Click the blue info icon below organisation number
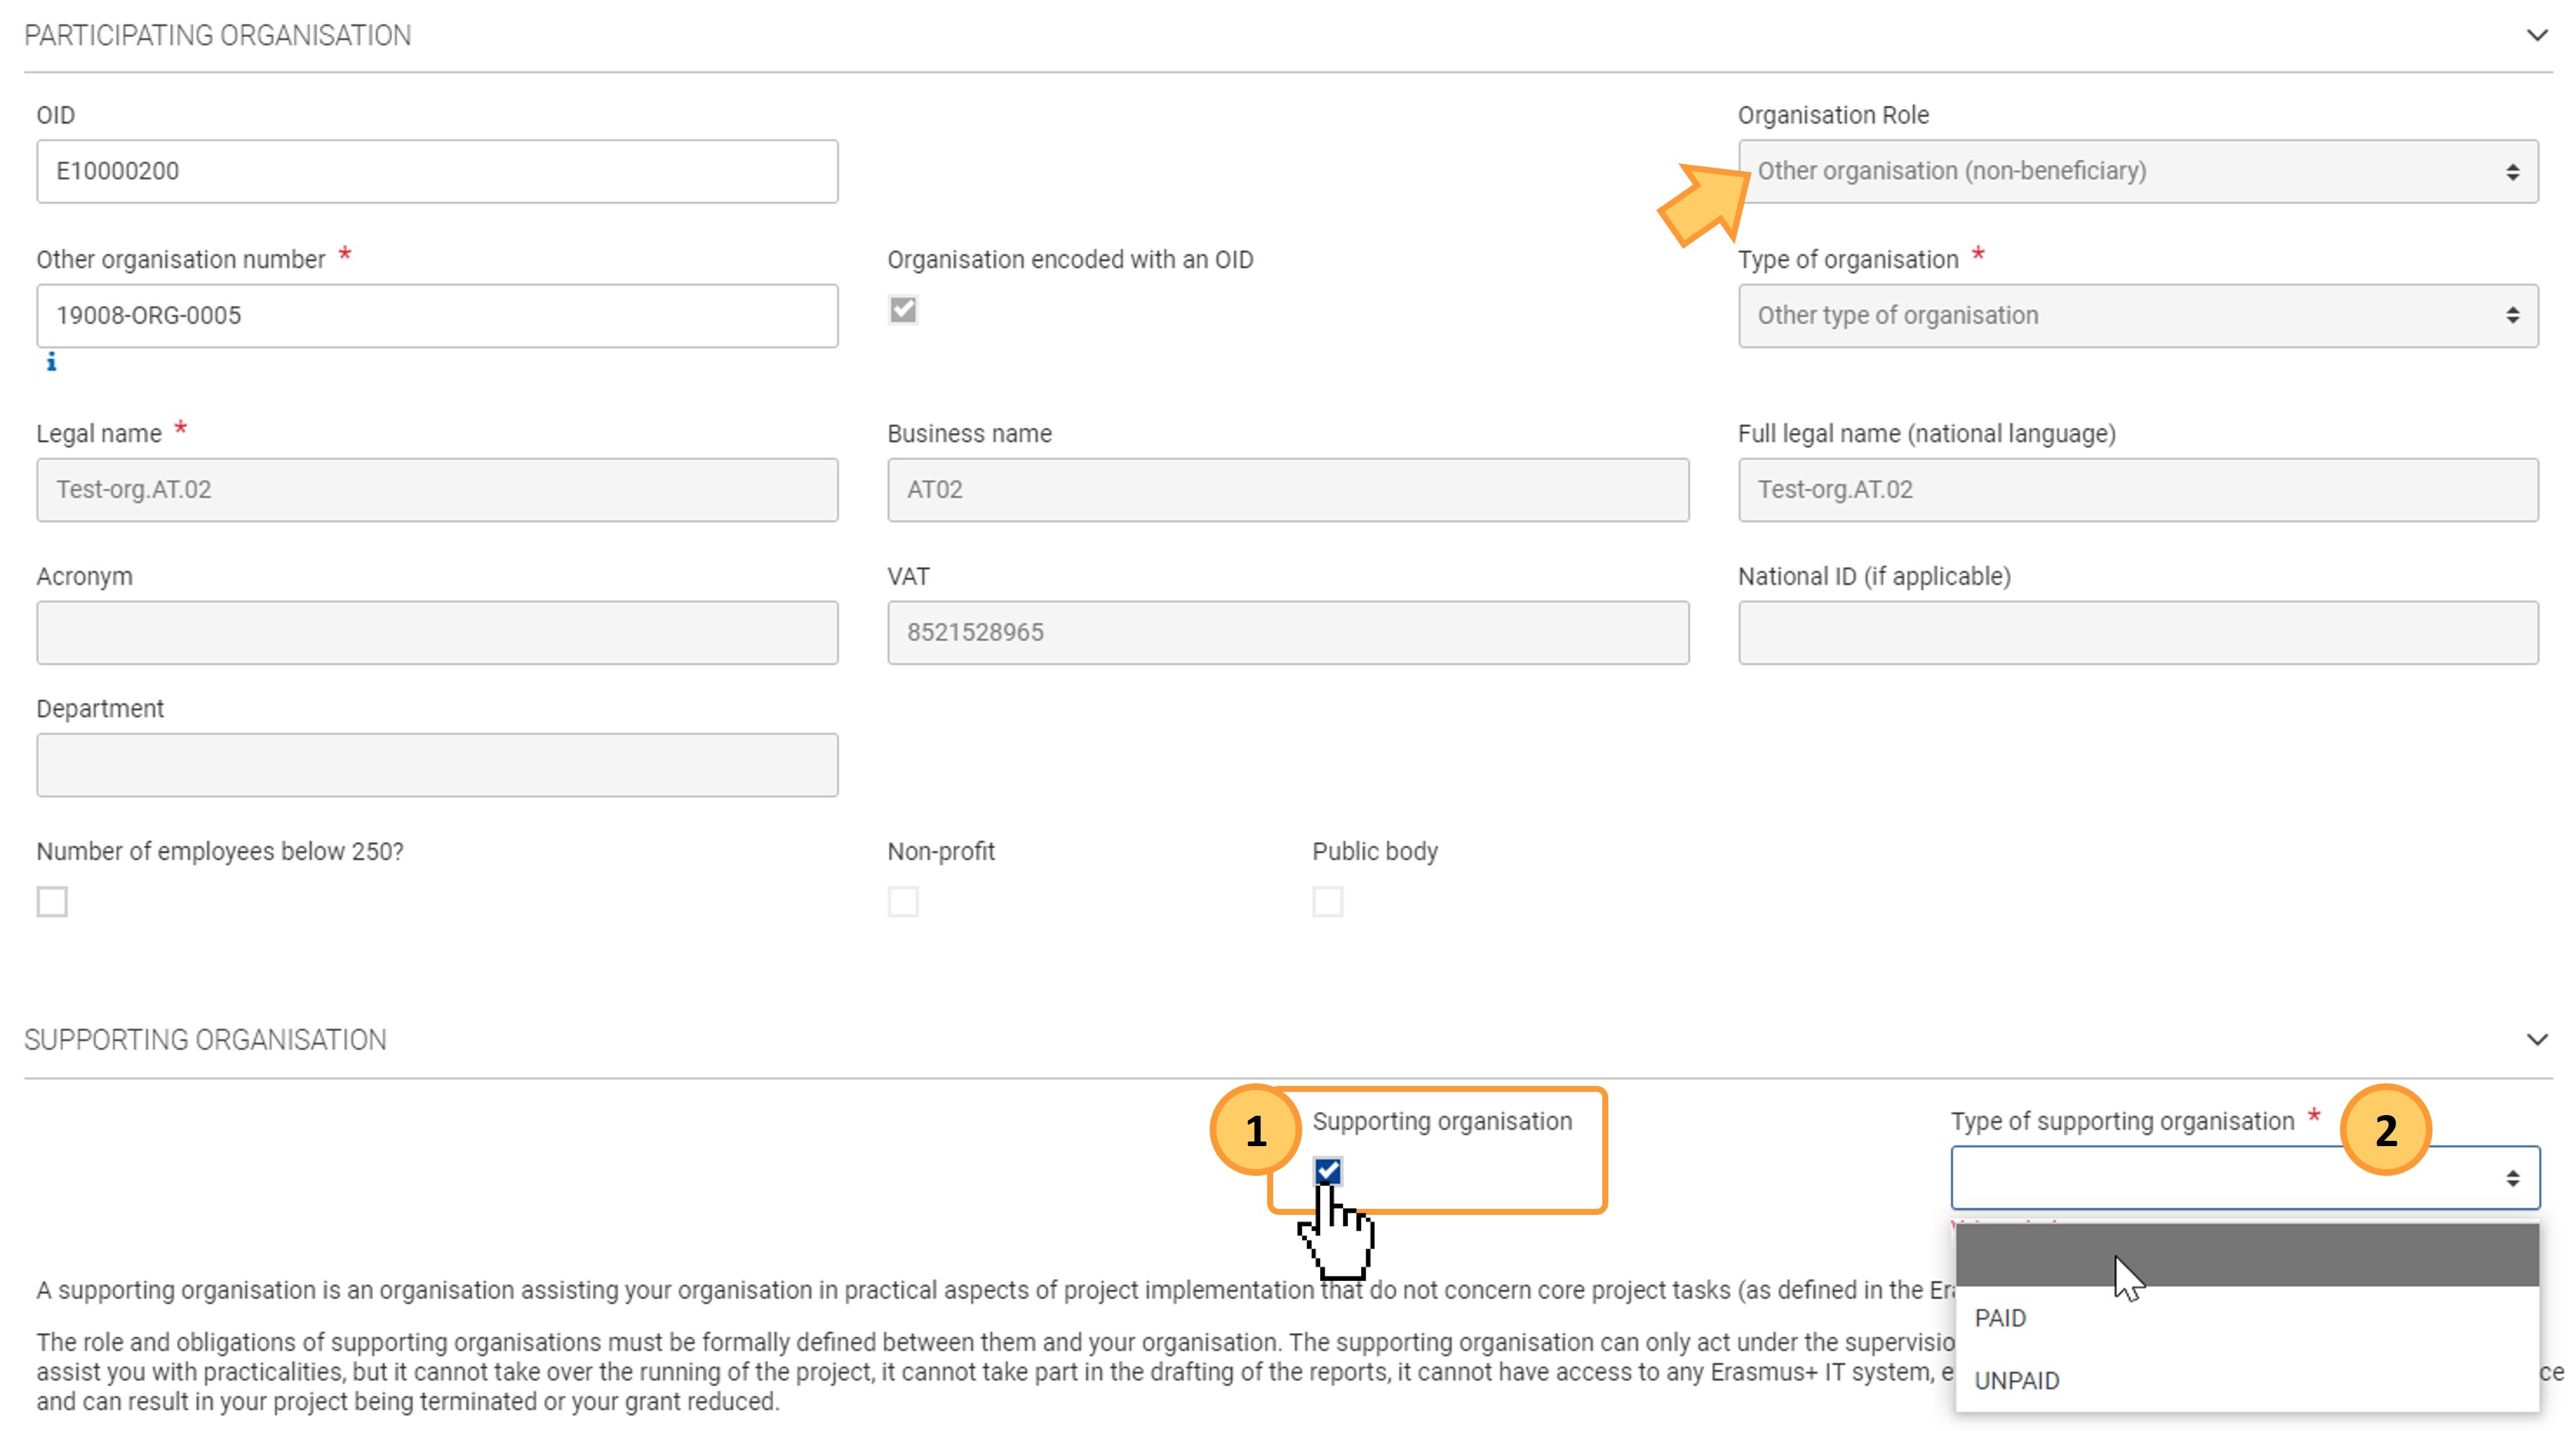Screen dimensions: 2576x1431 [x=51, y=362]
